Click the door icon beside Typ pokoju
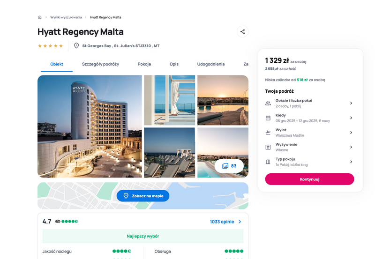375x259 pixels. 268,162
